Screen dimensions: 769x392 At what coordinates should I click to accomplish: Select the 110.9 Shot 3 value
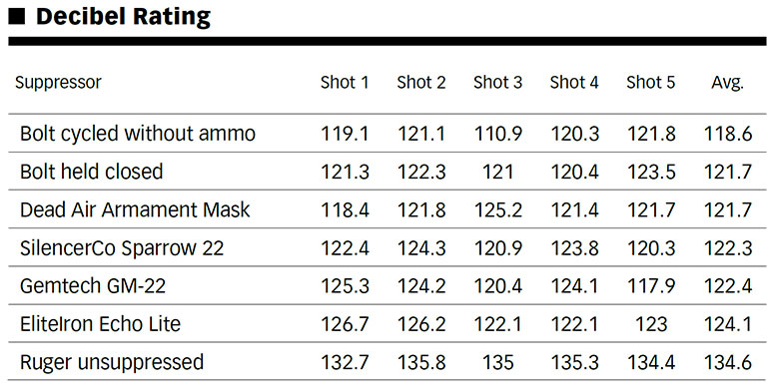(x=497, y=134)
